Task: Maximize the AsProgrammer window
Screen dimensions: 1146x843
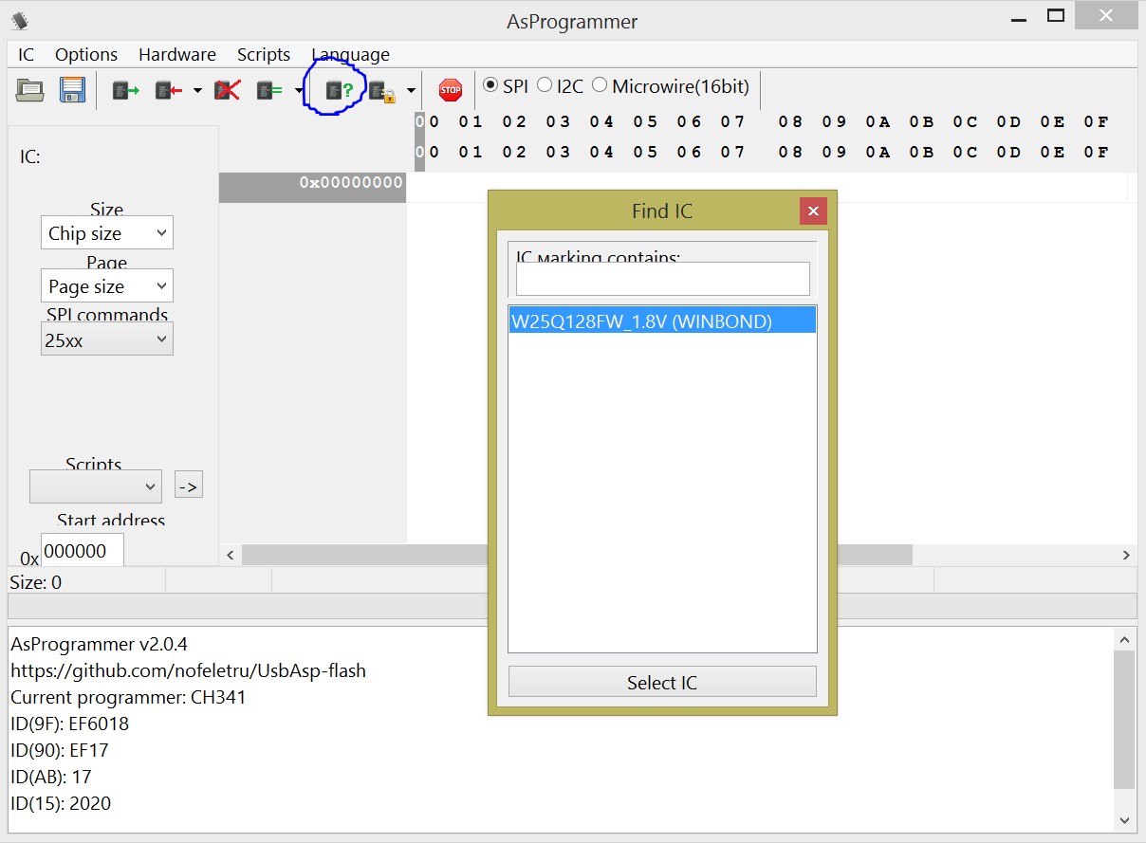Action: click(1056, 16)
